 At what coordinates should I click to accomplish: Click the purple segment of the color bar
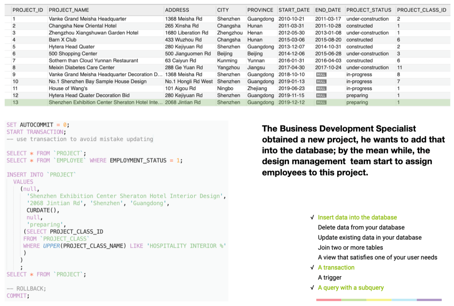click(x=429, y=300)
